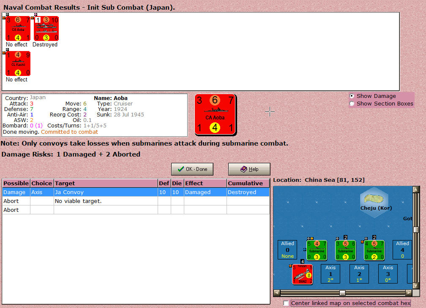Click the horizontal map scrollbar thumb
This screenshot has height=308, width=426.
[x=342, y=292]
